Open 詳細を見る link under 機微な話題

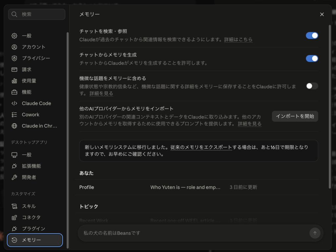[101, 93]
